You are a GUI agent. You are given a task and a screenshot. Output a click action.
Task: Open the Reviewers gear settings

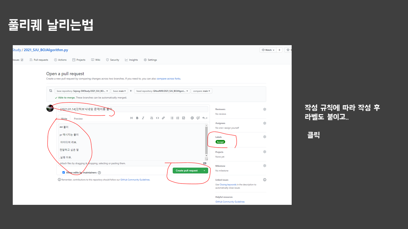[265, 109]
